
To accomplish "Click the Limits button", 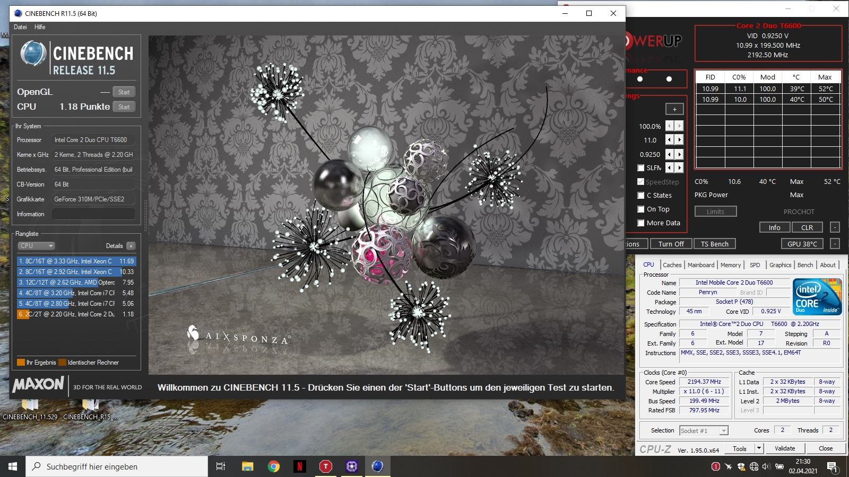I will (715, 211).
